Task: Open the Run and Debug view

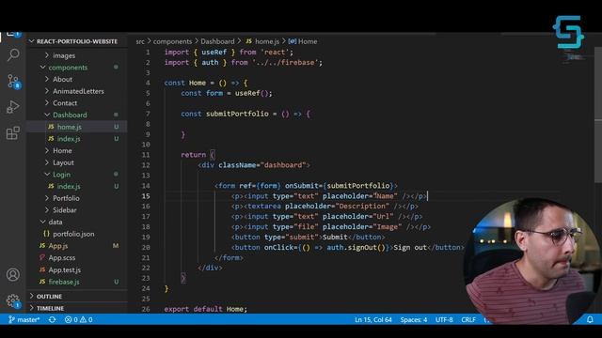Action: point(13,107)
